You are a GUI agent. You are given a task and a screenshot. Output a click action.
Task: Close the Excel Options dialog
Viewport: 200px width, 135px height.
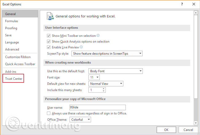point(194,4)
